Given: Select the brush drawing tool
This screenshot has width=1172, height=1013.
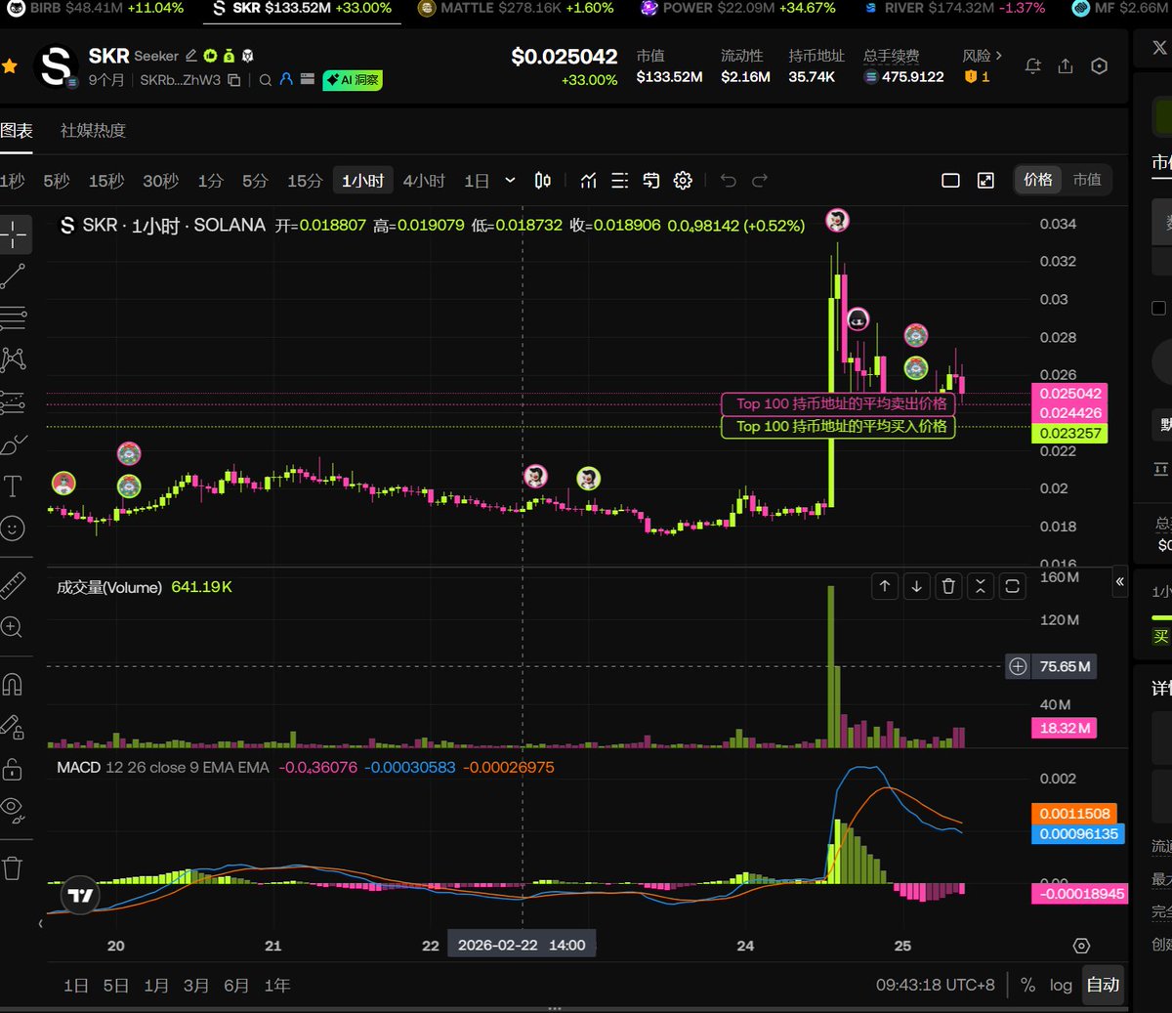Looking at the screenshot, I should click(14, 445).
